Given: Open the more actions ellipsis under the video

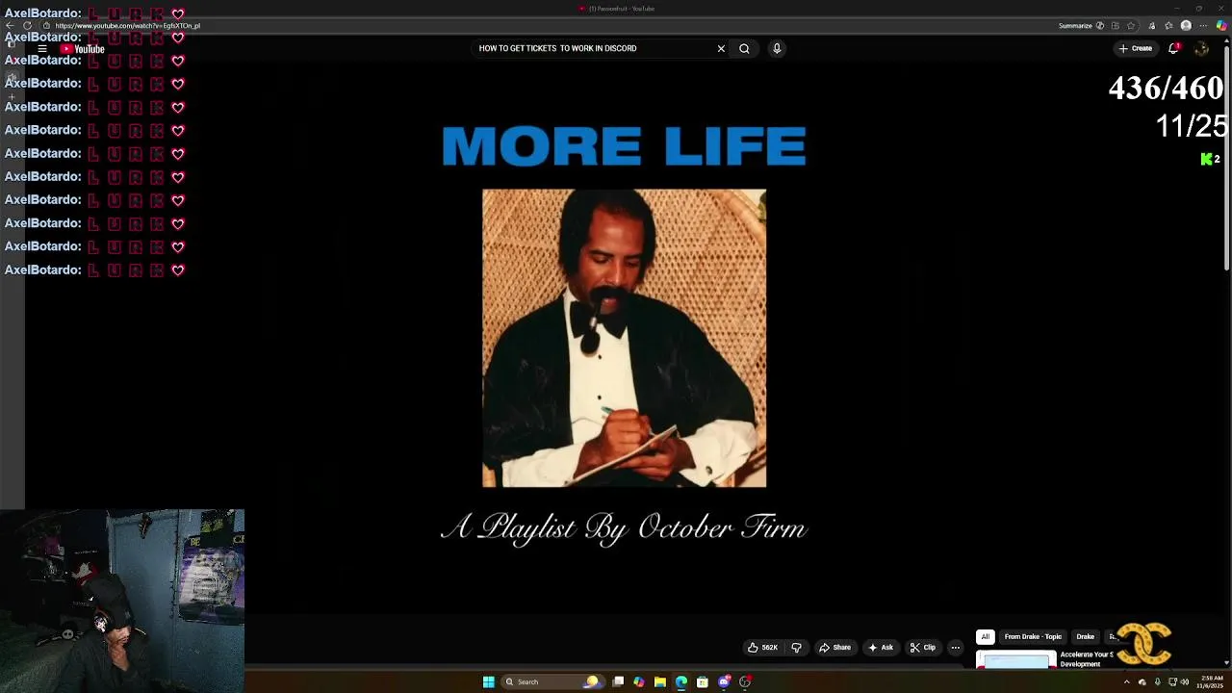Looking at the screenshot, I should click(956, 648).
